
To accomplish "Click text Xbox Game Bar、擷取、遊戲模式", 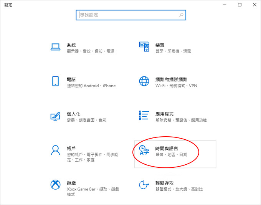I will click(93, 192).
